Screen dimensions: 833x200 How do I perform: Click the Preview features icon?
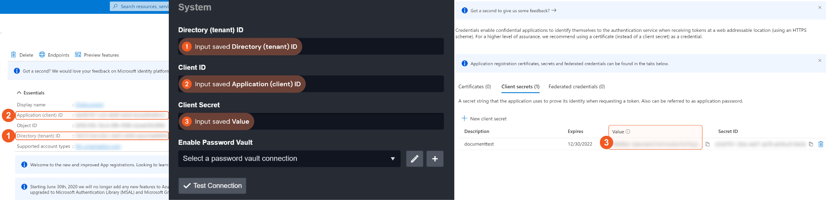(x=78, y=55)
